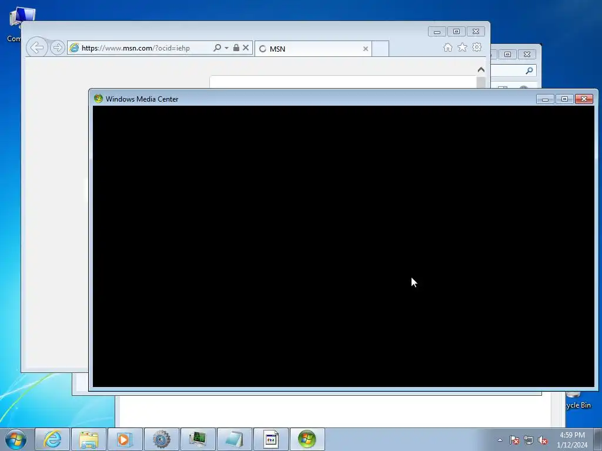Open Internet Explorer favorites star

pyautogui.click(x=462, y=47)
